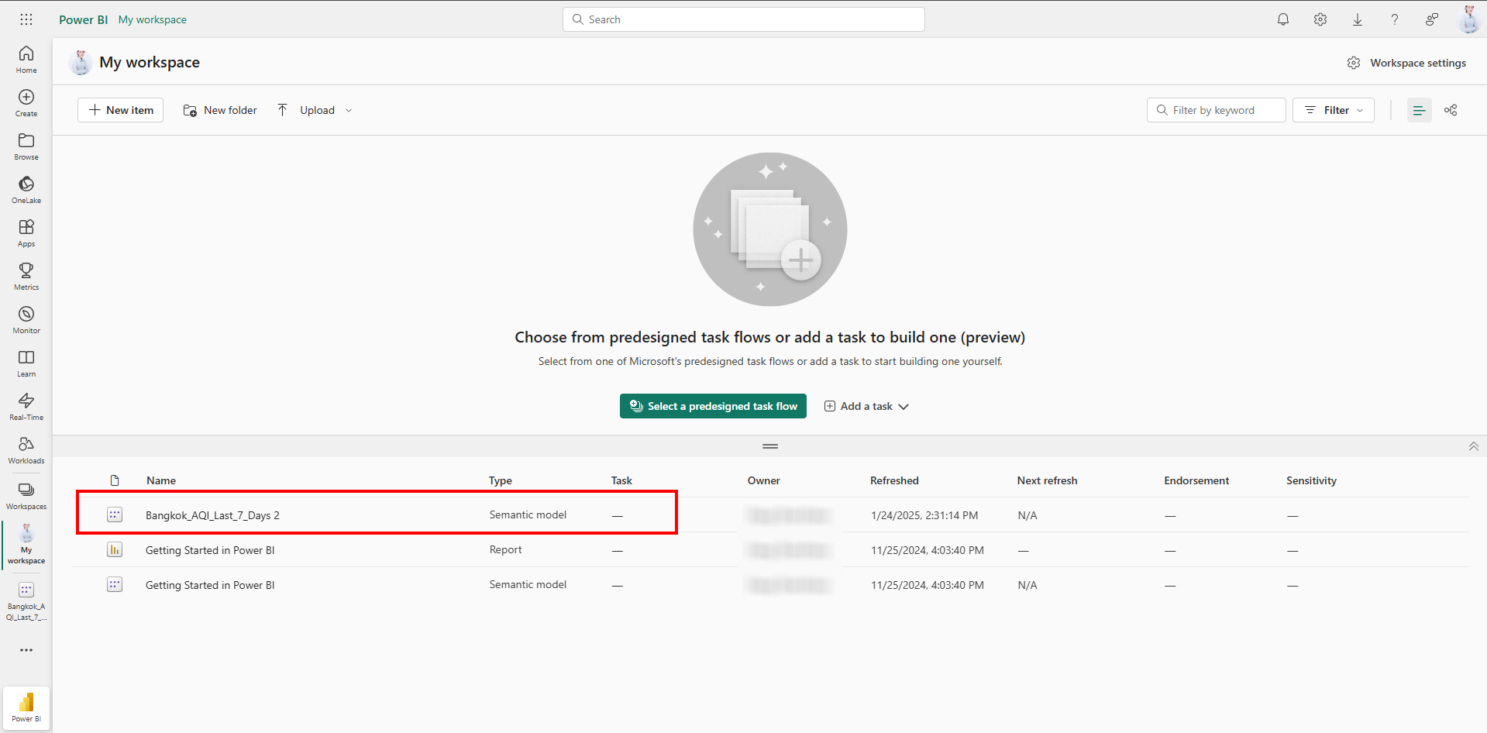Open Real-Time hub in sidebar
The width and height of the screenshot is (1487, 733).
pyautogui.click(x=26, y=406)
